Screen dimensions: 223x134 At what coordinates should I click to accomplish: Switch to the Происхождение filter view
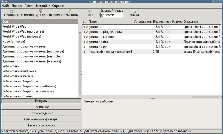(x=41, y=113)
